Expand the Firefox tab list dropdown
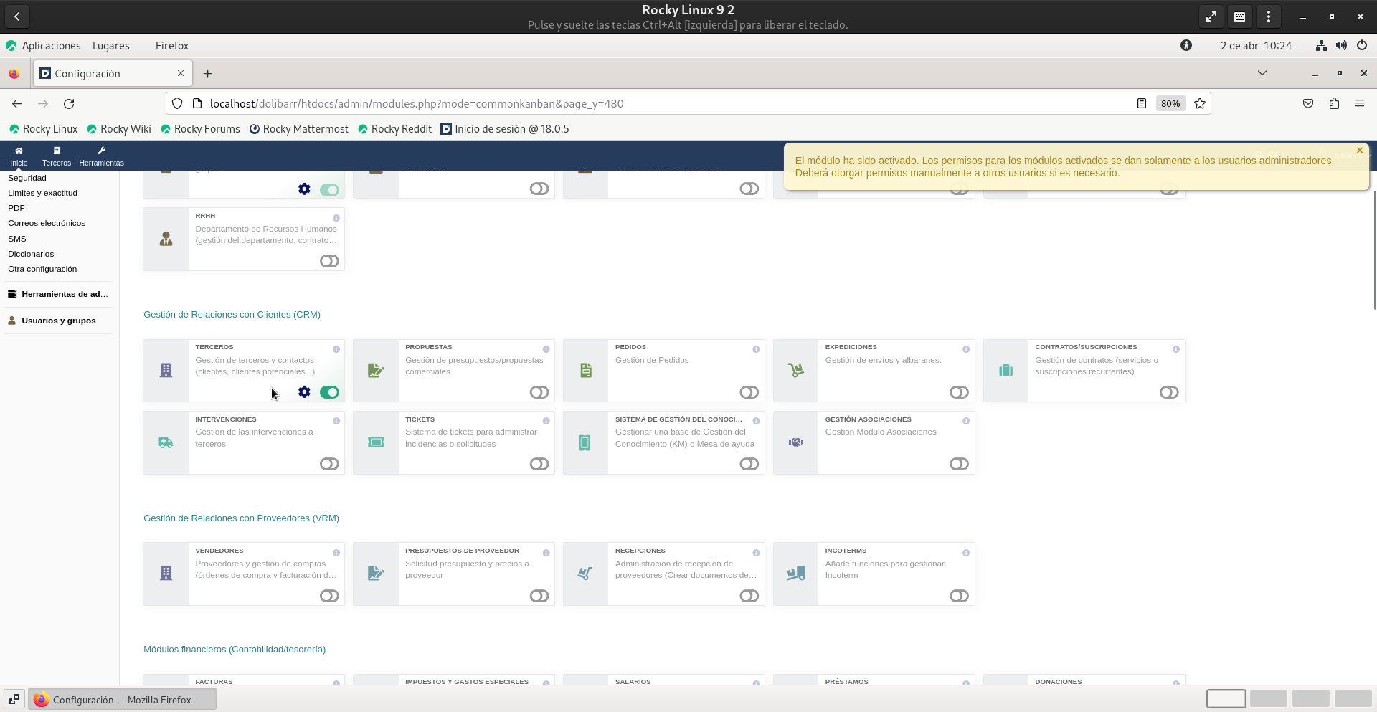Screen dimensions: 1377x712 [1262, 73]
